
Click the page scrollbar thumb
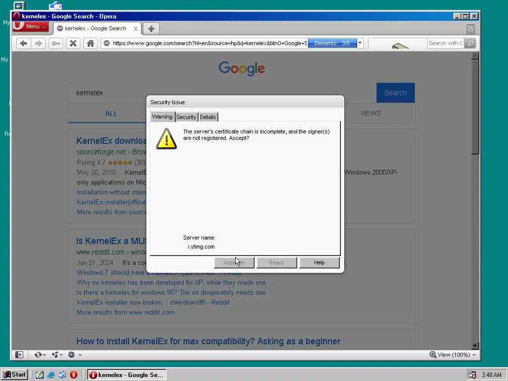(x=475, y=107)
